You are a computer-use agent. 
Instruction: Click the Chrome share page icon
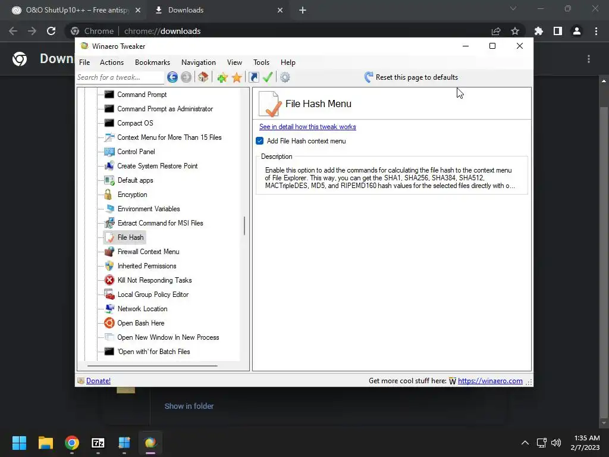496,31
